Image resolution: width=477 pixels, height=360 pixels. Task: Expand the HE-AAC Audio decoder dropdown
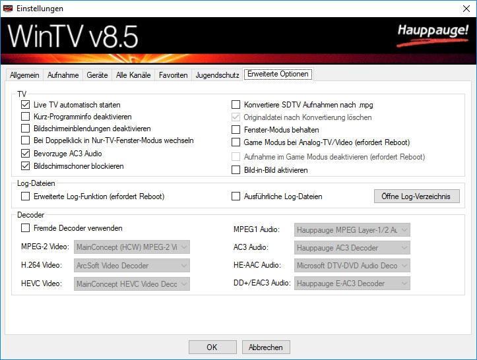coord(352,266)
